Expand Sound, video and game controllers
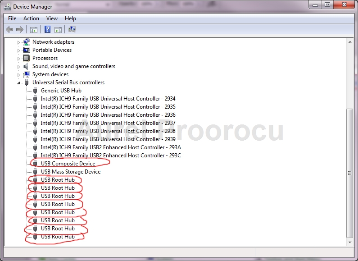 19,67
